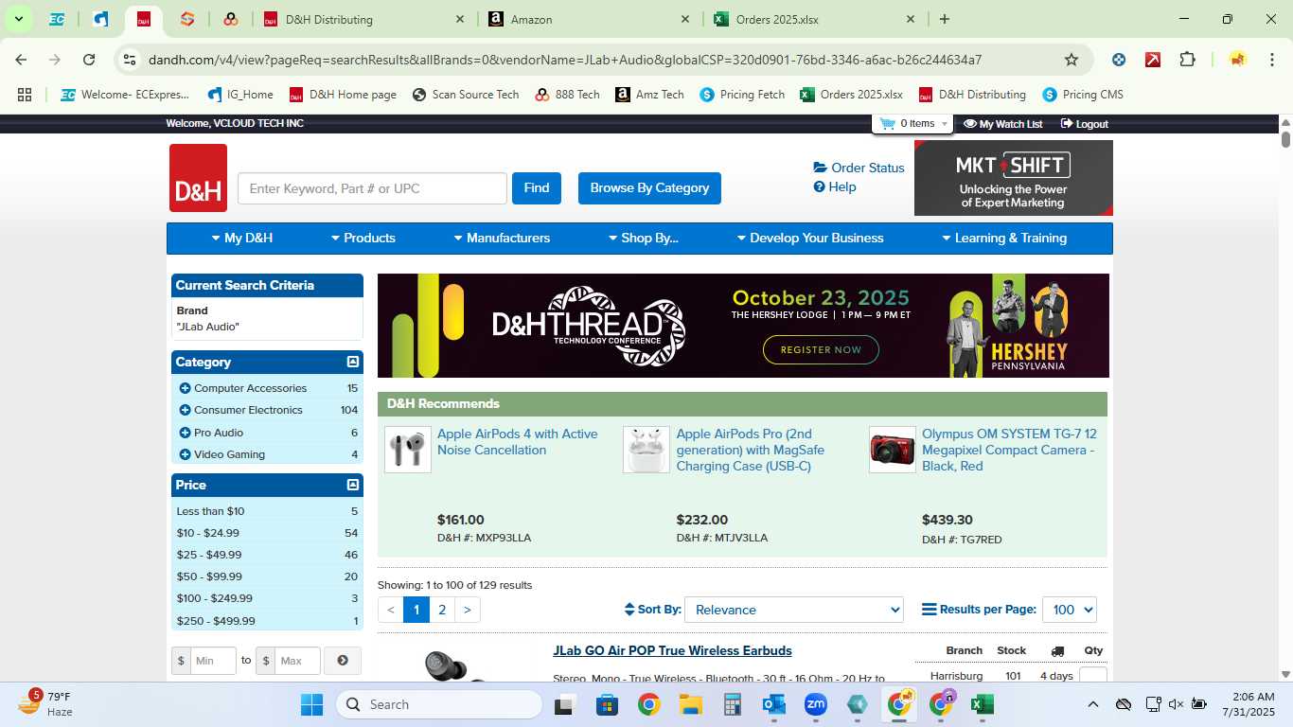The image size is (1293, 727).
Task: Click the AirPods 4 product thumbnail
Action: point(408,450)
